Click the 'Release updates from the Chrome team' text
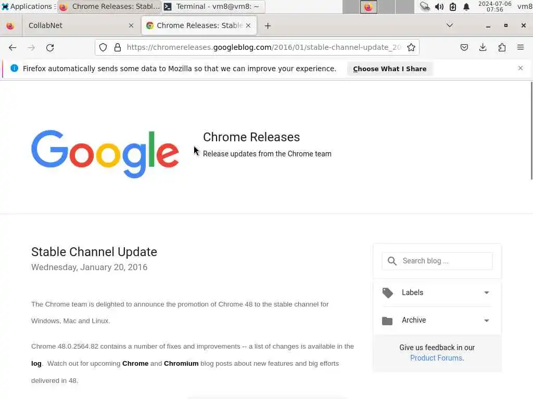Image resolution: width=533 pixels, height=399 pixels. (x=267, y=154)
